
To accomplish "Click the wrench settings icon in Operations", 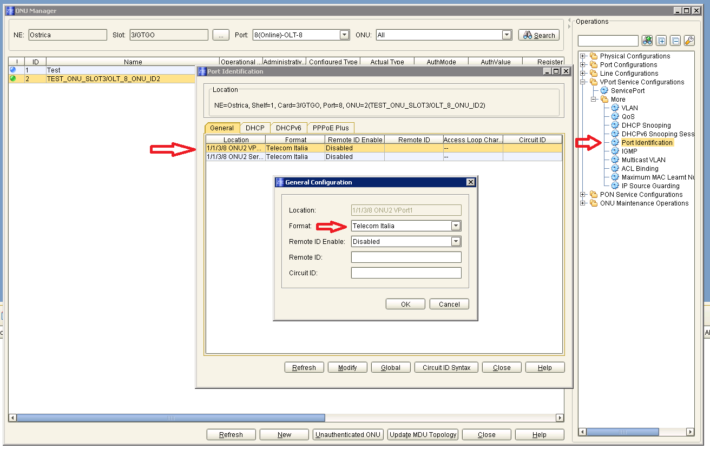I will [x=689, y=41].
